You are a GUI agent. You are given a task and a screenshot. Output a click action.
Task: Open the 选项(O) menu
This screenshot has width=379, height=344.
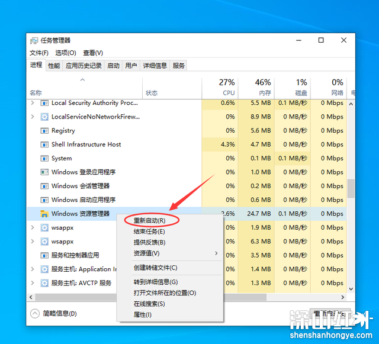[66, 53]
